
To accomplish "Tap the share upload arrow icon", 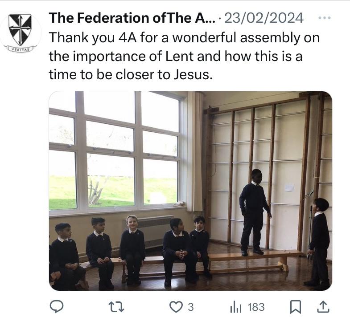I will point(323,306).
